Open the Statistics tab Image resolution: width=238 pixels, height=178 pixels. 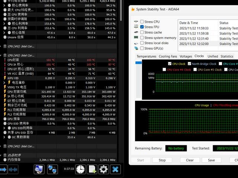(x=227, y=56)
